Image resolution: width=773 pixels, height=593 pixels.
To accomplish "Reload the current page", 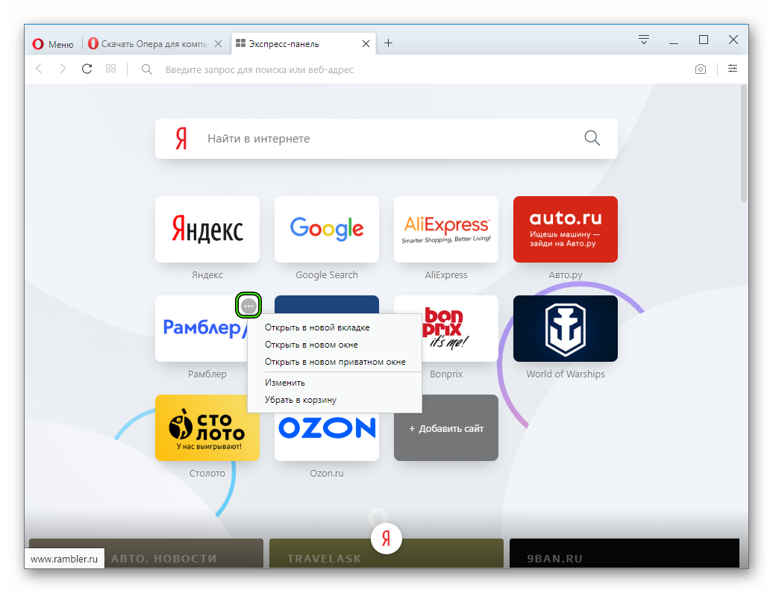I will coord(87,69).
